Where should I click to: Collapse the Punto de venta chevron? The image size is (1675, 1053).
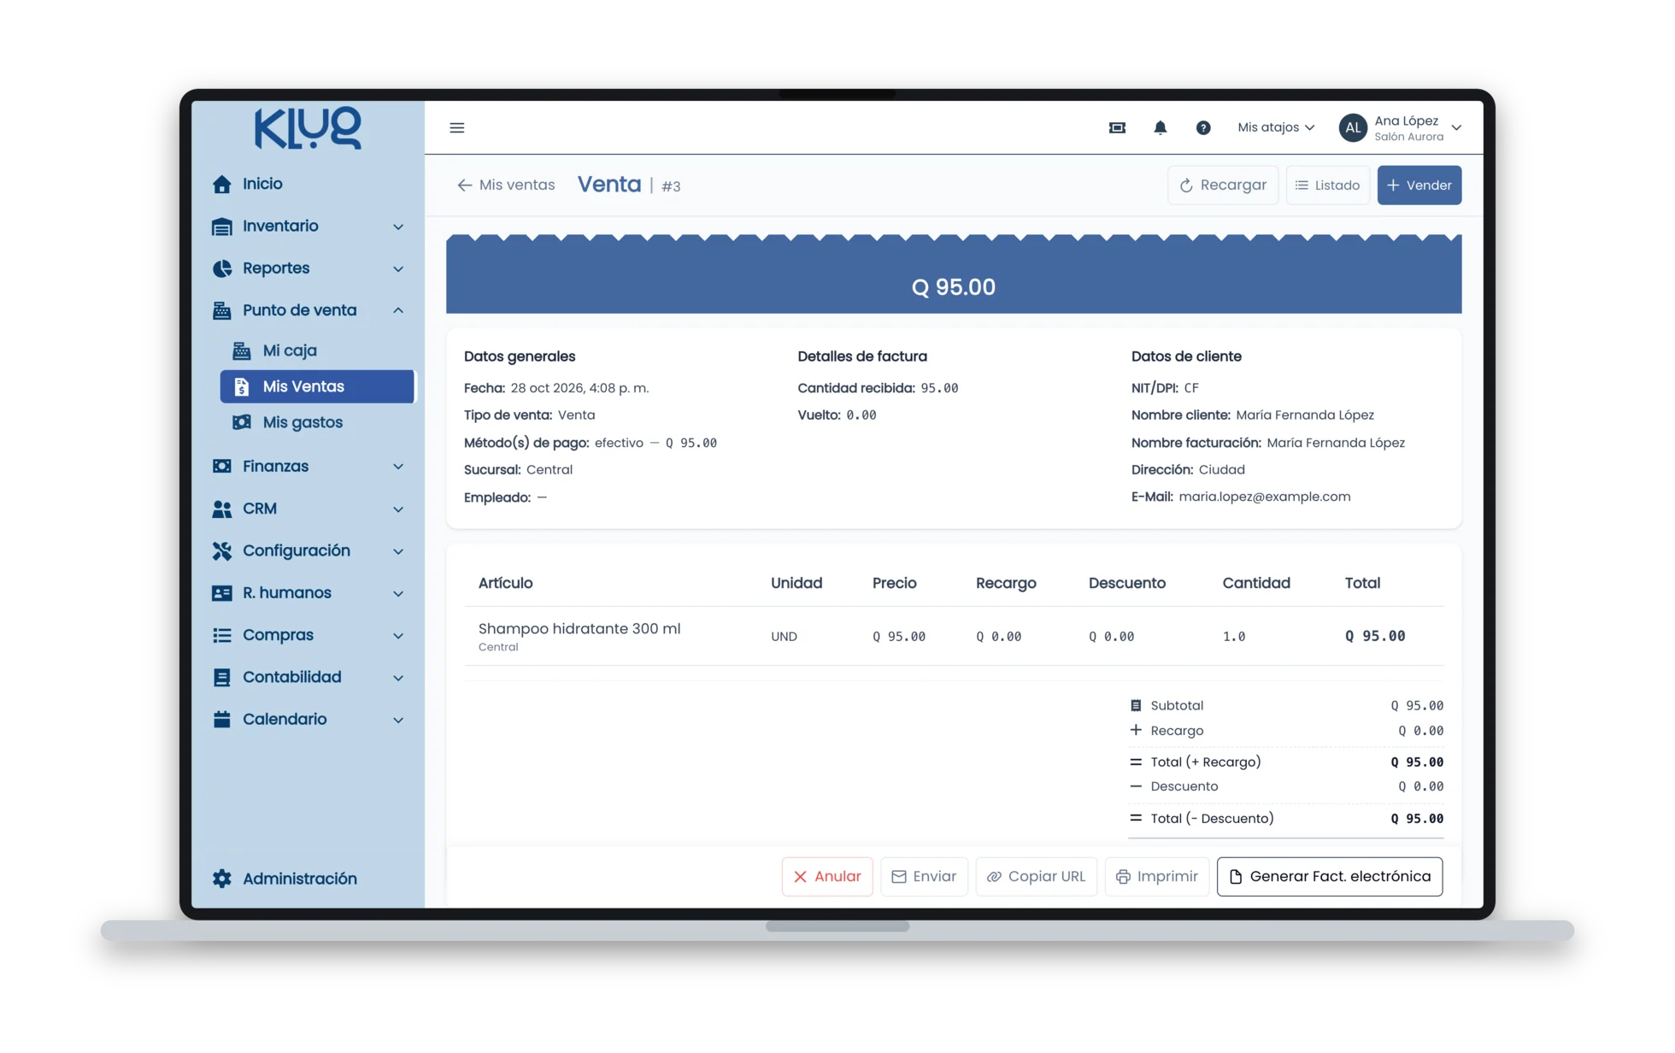pos(398,310)
